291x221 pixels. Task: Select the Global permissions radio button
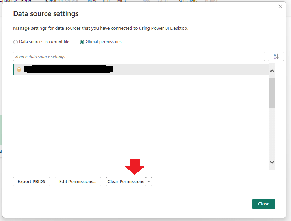point(82,42)
